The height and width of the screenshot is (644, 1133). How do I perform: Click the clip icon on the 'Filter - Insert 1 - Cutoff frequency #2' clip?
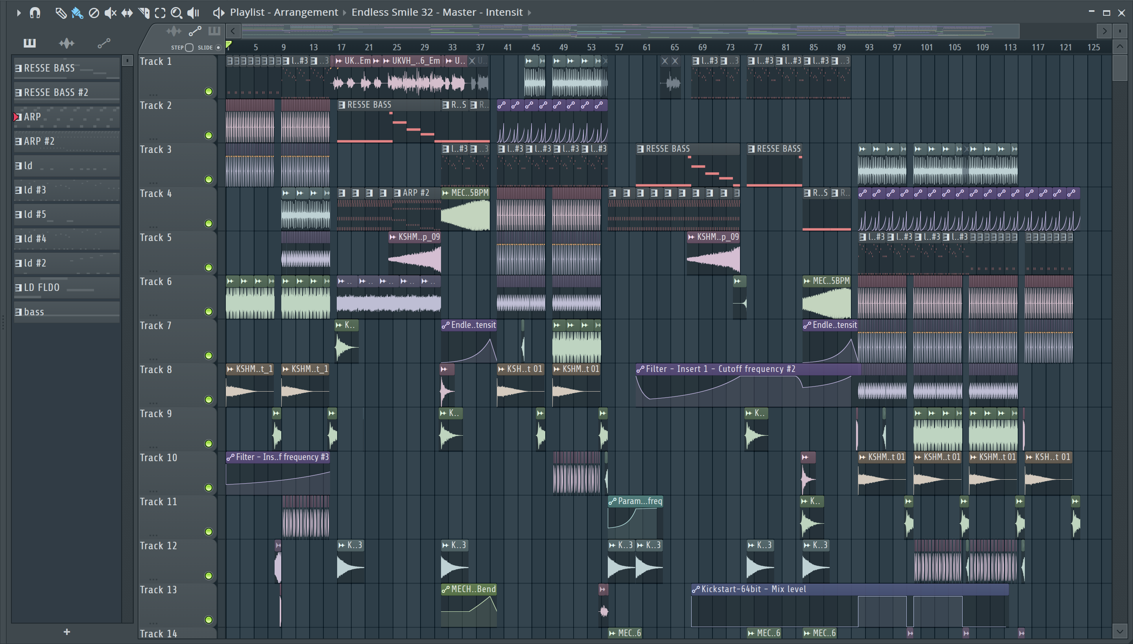[x=640, y=369]
